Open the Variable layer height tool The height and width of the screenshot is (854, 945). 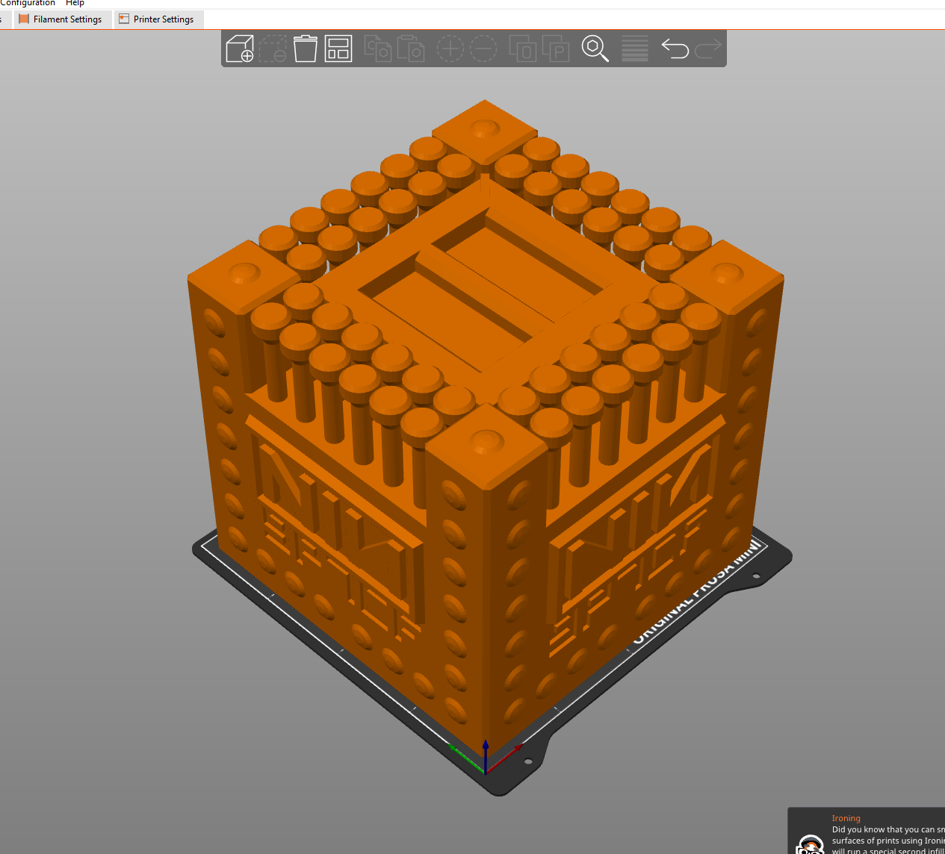coord(634,48)
